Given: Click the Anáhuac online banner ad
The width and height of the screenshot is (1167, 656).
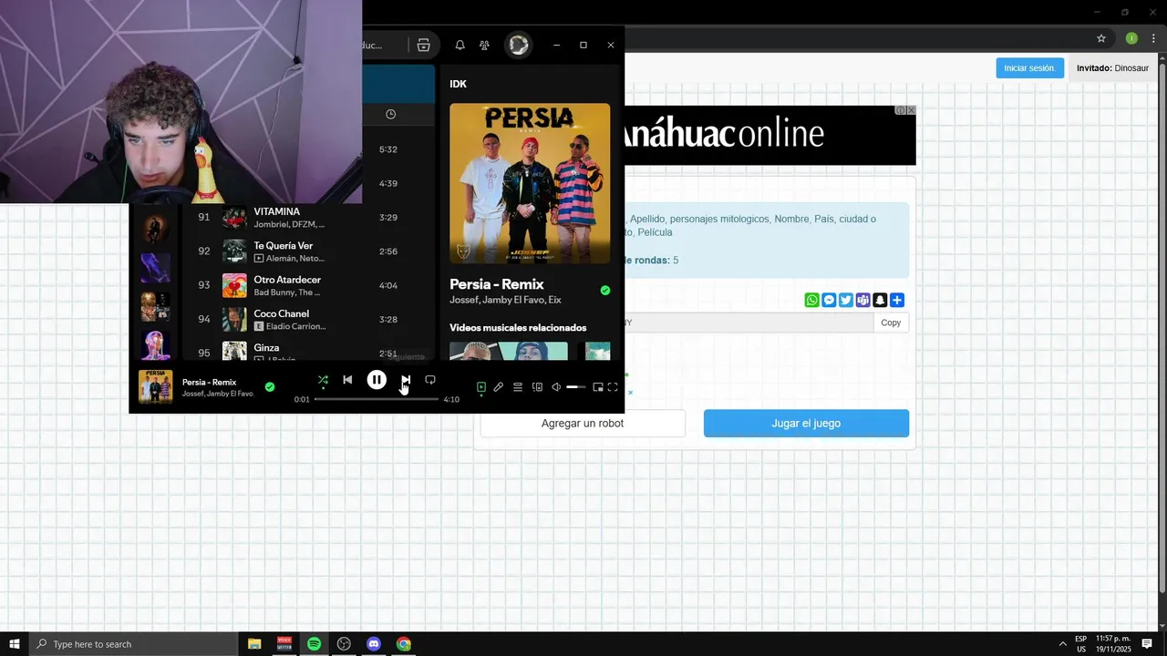Looking at the screenshot, I should tap(769, 135).
